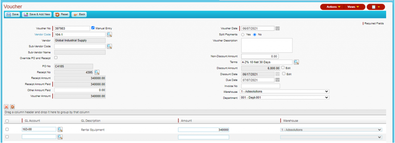Viewport: 395px width, 143px height.
Task: Select Split Payments No radio
Action: coord(255,35)
